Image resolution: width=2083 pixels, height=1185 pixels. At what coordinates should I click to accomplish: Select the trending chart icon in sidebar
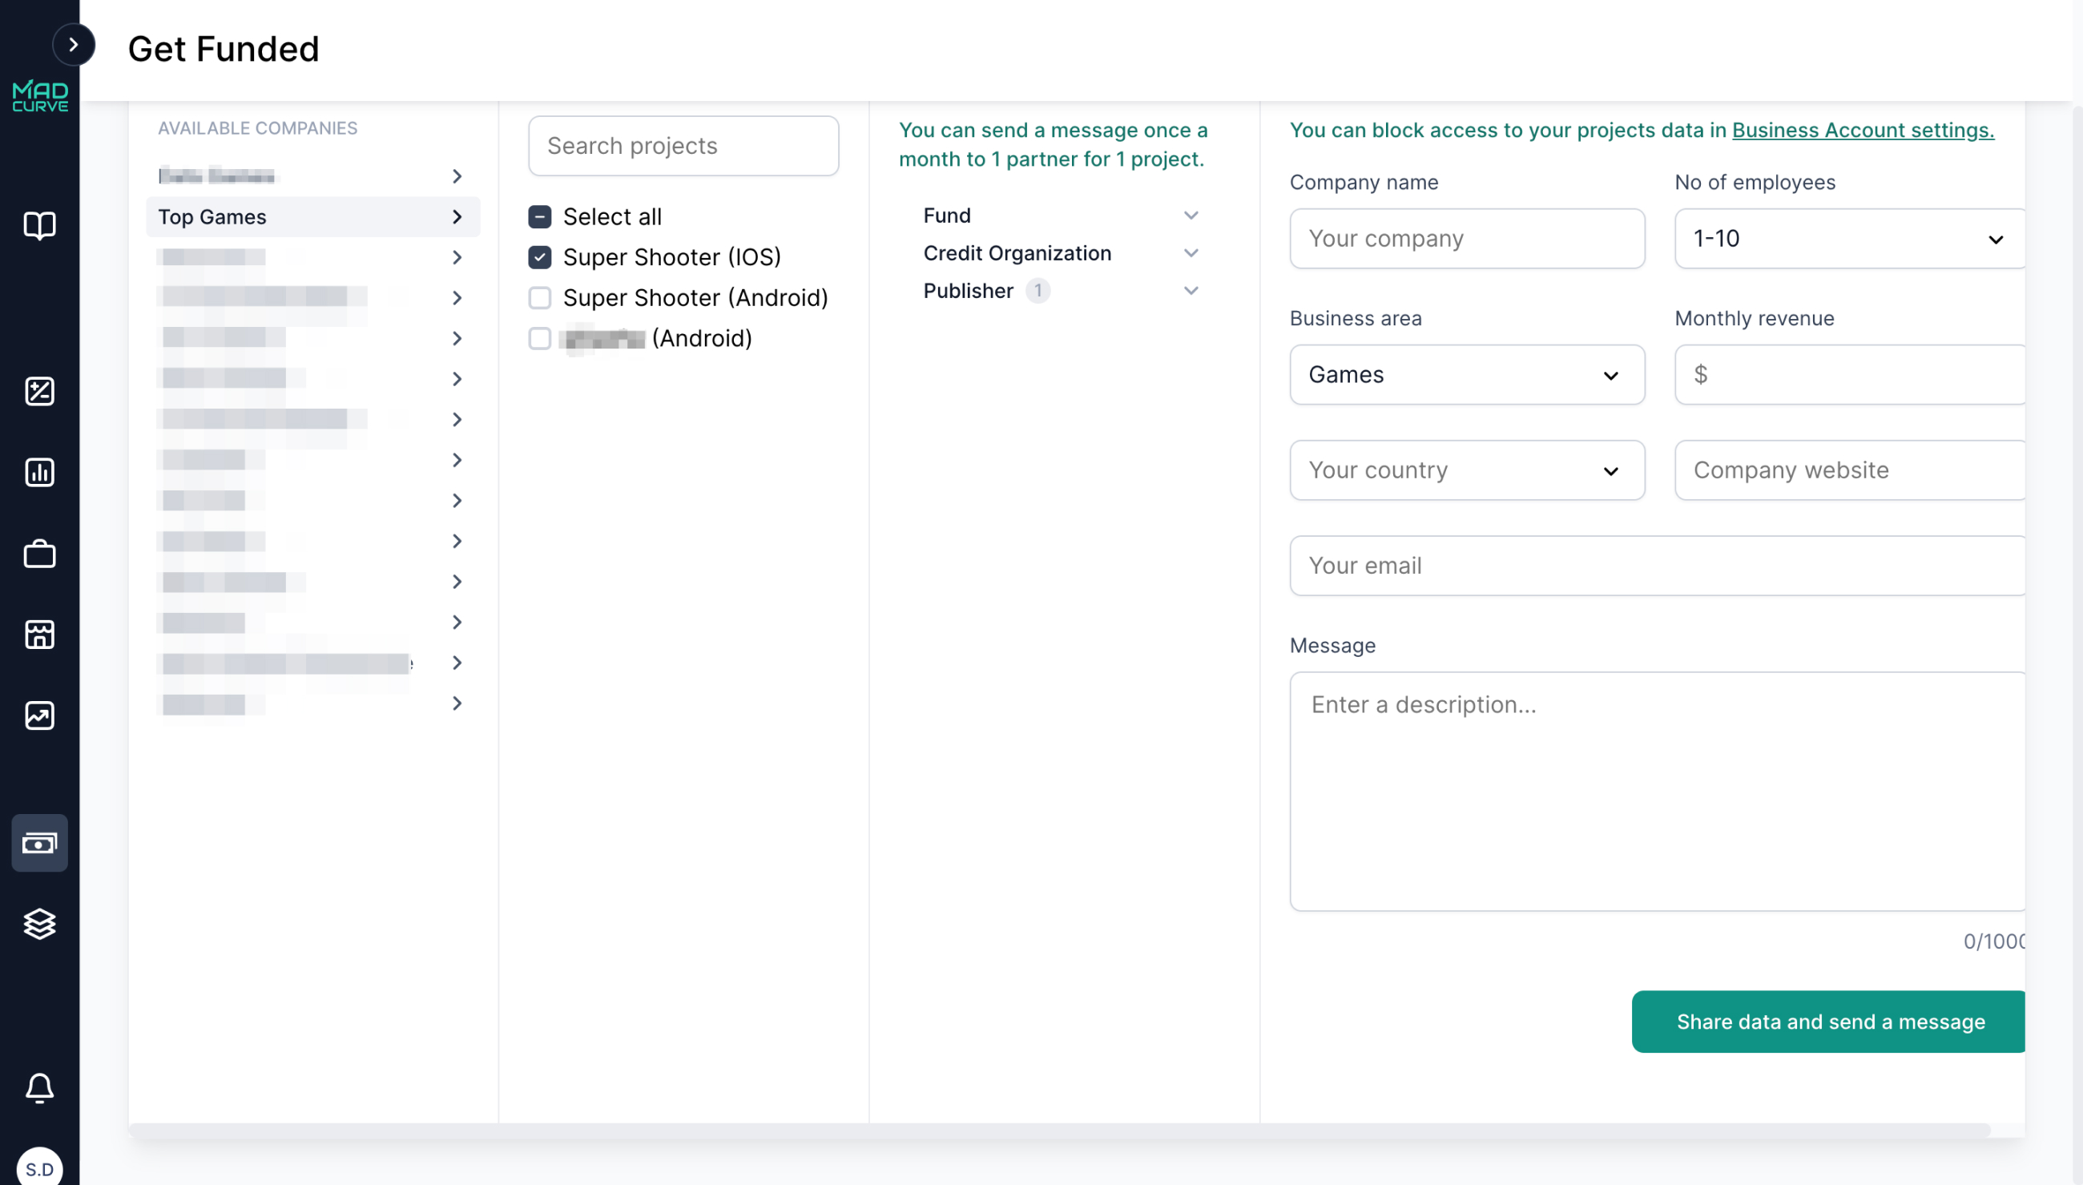coord(39,716)
